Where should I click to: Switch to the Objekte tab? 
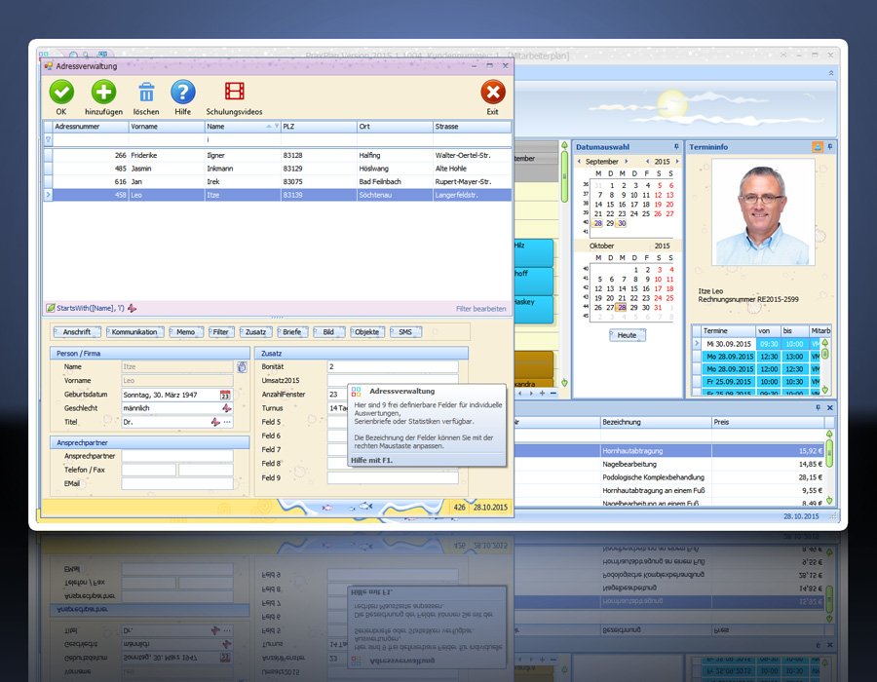367,332
